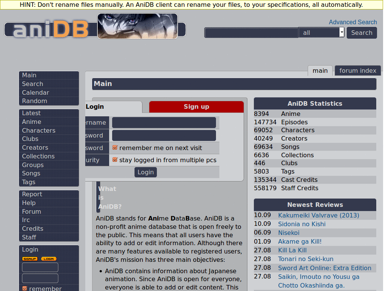Viewport: 388px width, 291px height.
Task: Focus the first sidebar login input field
Action: [x=40, y=267]
